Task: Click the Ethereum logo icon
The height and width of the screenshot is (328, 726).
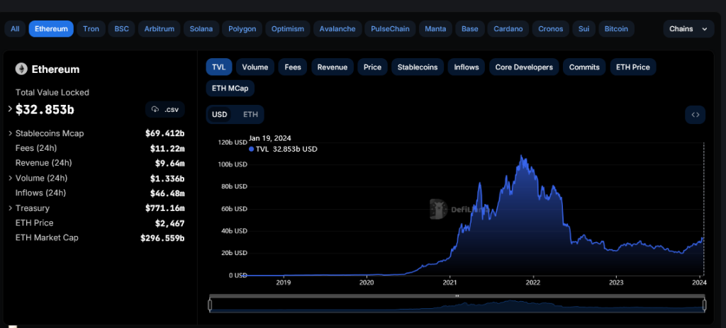Action: click(21, 69)
